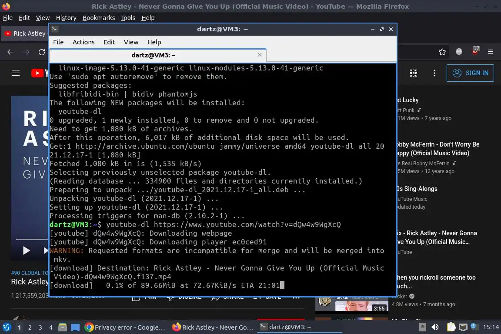
Task: Close the dartz@VM3 terminal tab
Action: coord(260,55)
